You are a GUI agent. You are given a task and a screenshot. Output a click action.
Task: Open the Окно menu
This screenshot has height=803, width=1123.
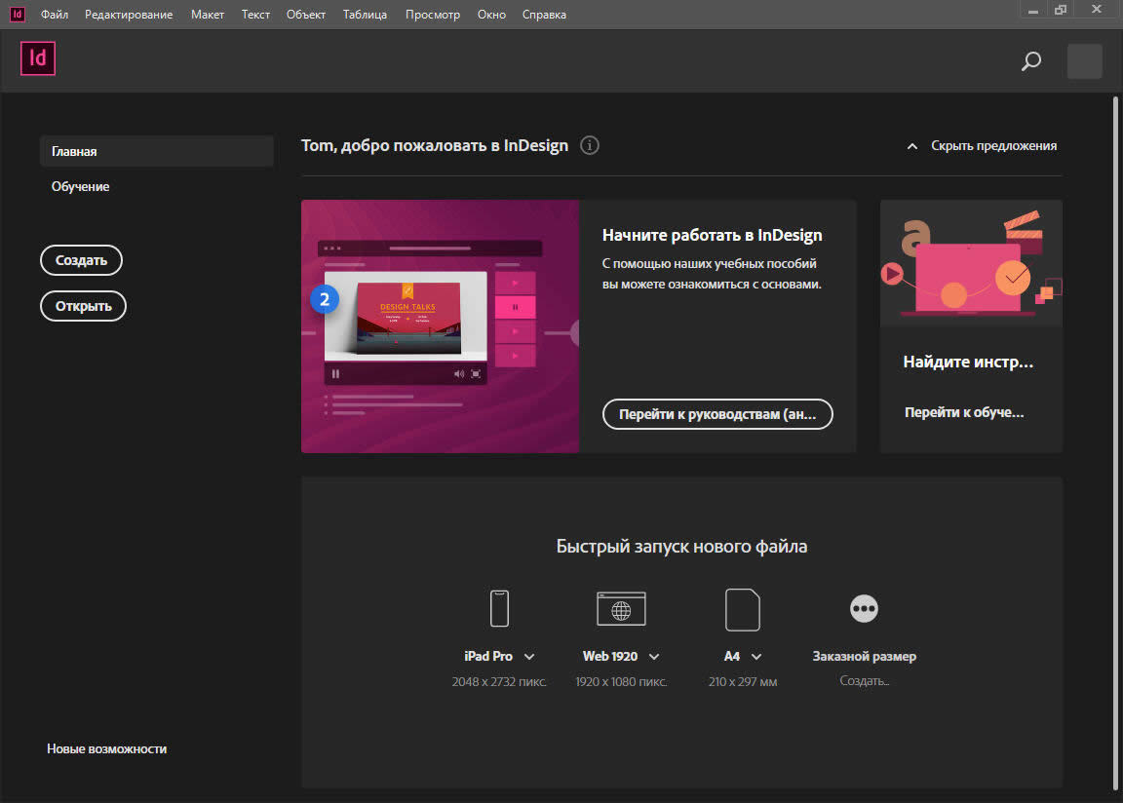(x=491, y=15)
